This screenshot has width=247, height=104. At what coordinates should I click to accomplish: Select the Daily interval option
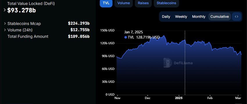pos(166,16)
